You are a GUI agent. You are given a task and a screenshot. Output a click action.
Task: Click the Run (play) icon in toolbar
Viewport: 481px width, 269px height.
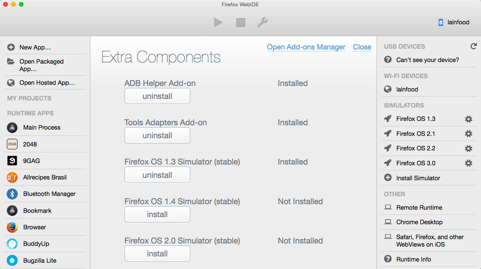pos(218,22)
